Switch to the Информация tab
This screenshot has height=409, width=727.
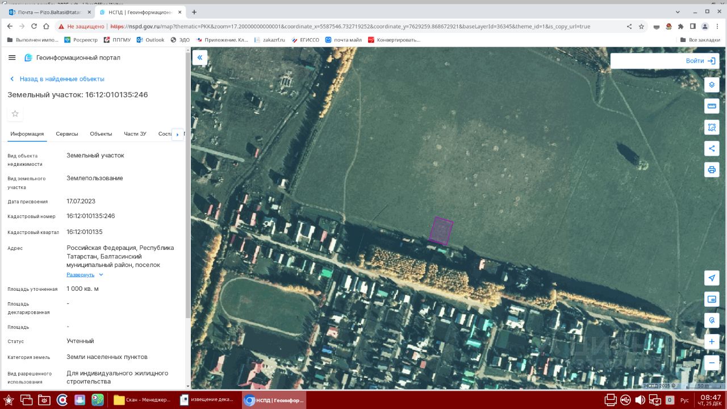pos(27,134)
